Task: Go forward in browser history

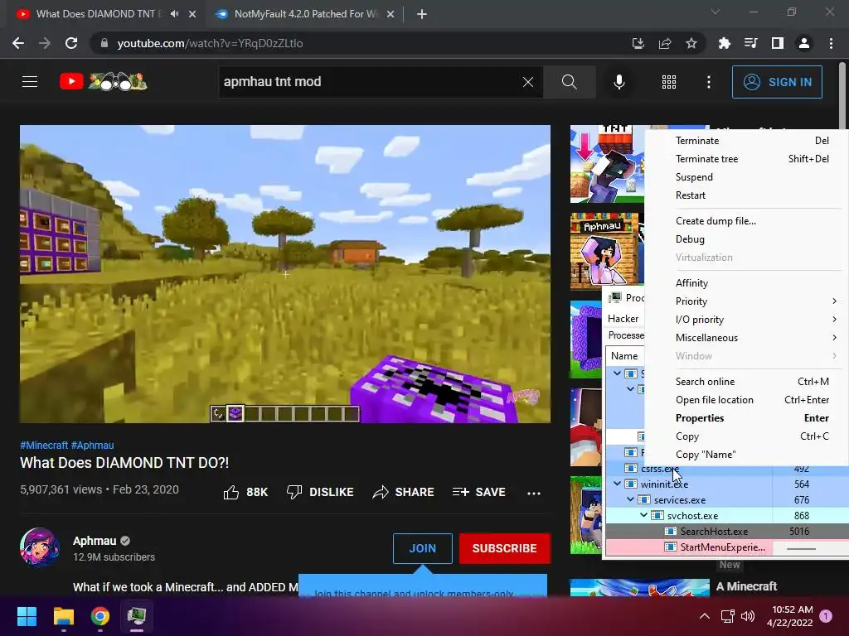Action: click(45, 43)
